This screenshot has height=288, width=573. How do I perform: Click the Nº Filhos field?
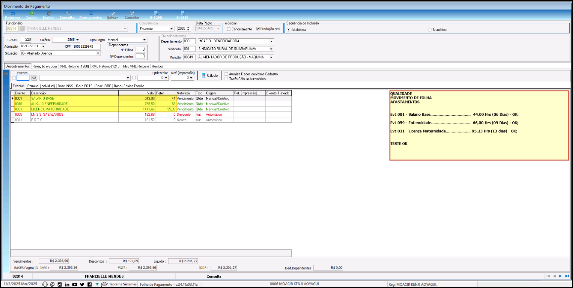[x=141, y=50]
